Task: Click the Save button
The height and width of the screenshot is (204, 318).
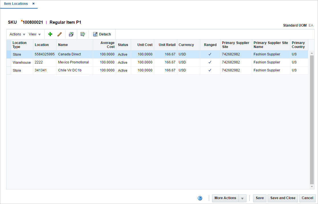Action: point(260,198)
